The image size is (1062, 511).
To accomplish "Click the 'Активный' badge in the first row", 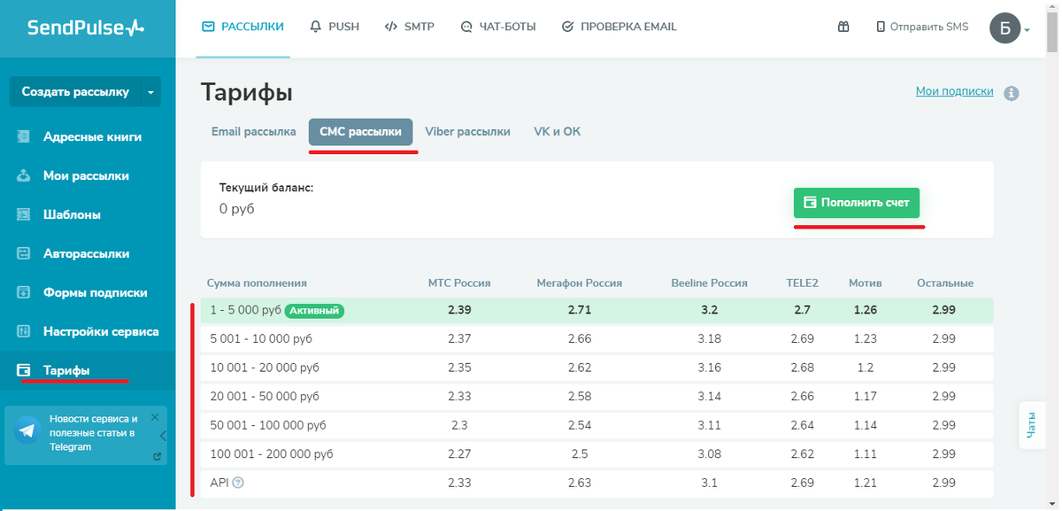I will (315, 311).
